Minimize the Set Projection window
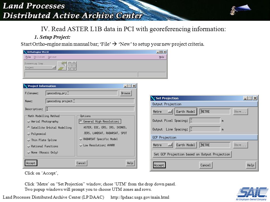This screenshot has width=270, height=202. pos(245,98)
